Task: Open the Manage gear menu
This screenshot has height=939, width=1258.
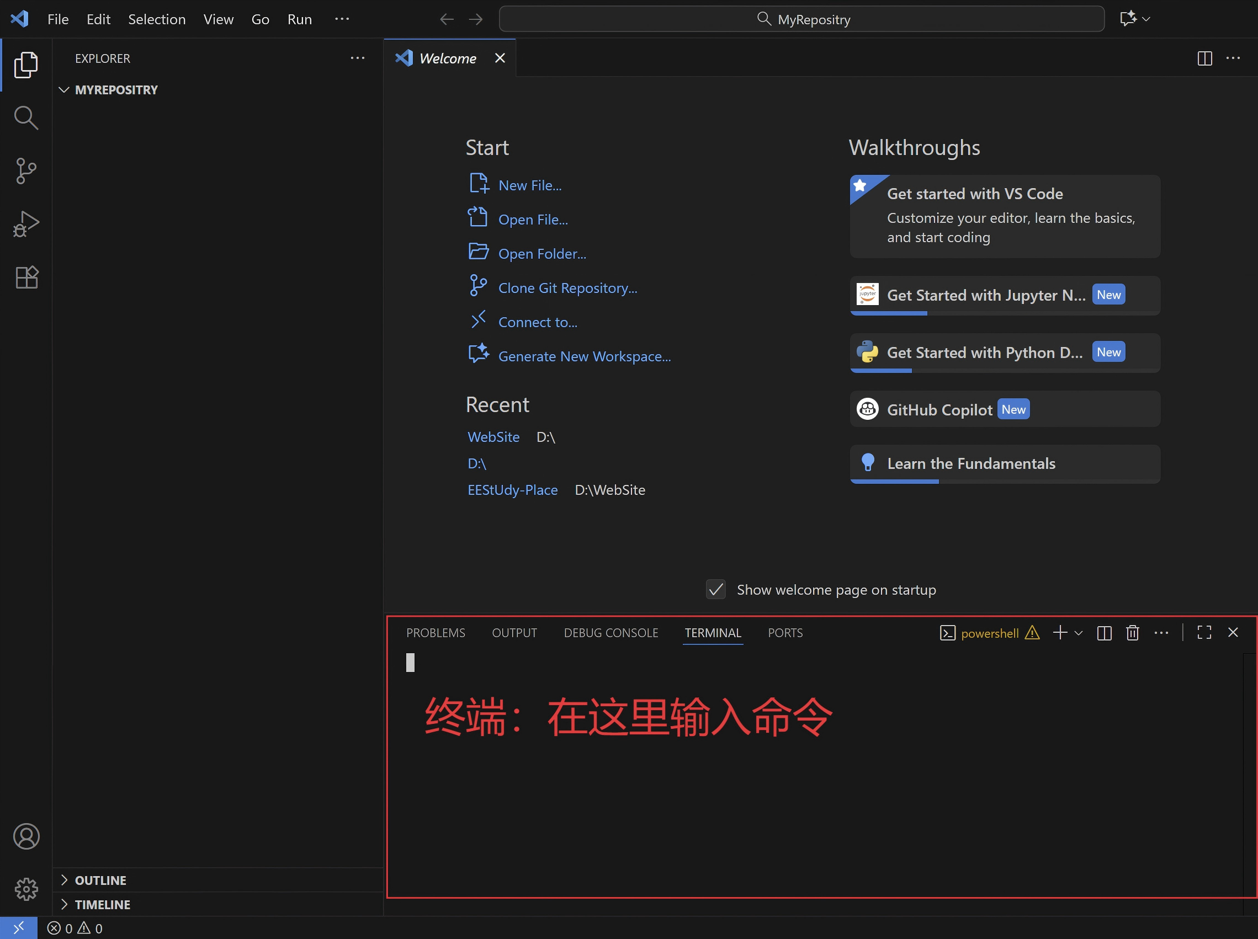Action: click(x=25, y=889)
